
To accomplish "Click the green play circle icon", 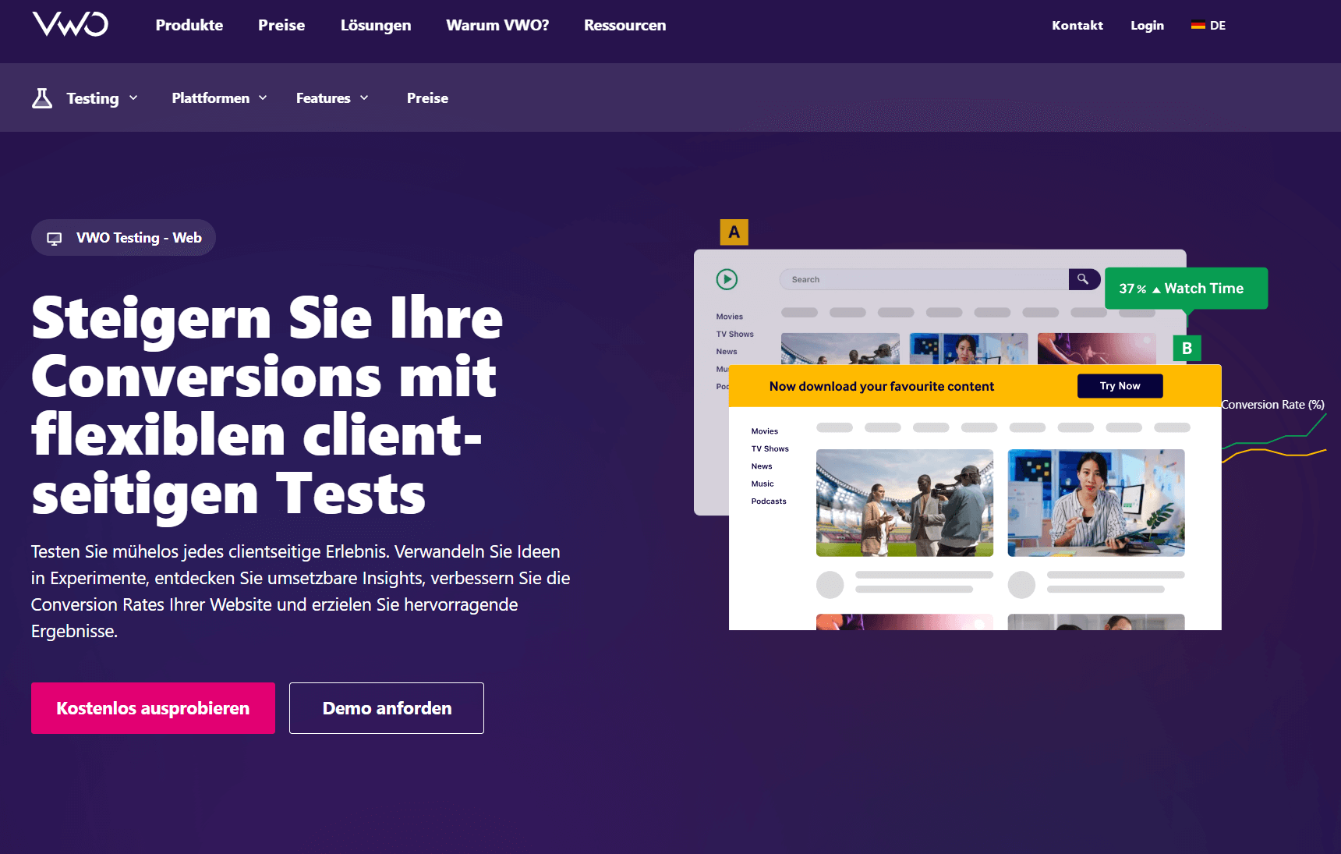I will [x=727, y=279].
